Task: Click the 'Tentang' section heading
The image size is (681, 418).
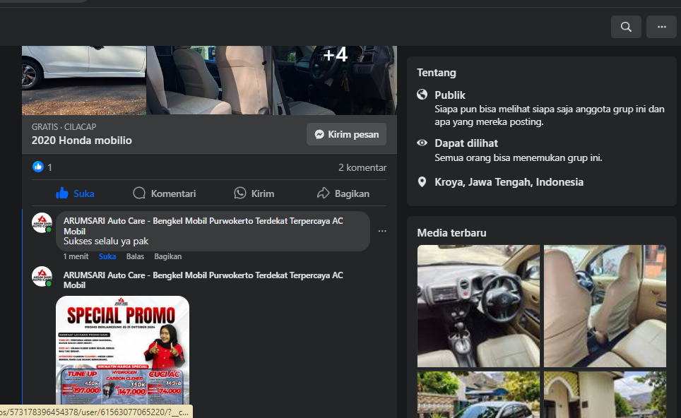Action: (437, 73)
